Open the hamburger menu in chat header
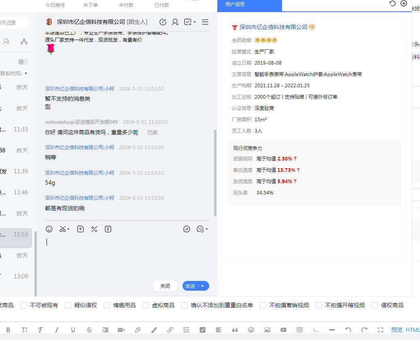 [205, 22]
